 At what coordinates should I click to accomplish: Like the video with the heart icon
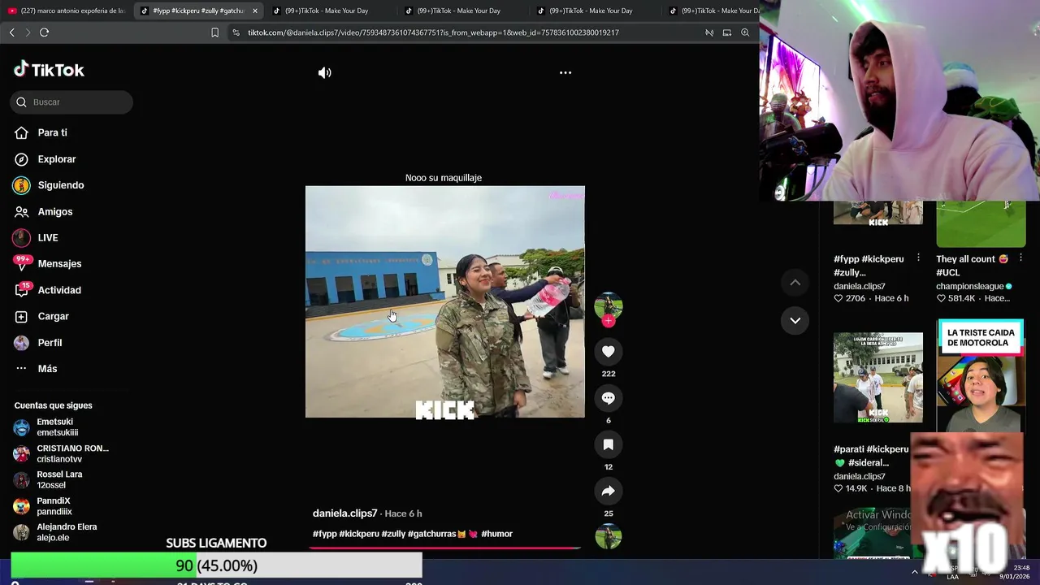coord(608,351)
